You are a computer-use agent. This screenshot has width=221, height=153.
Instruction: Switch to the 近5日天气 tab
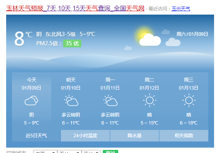pyautogui.click(x=36, y=136)
